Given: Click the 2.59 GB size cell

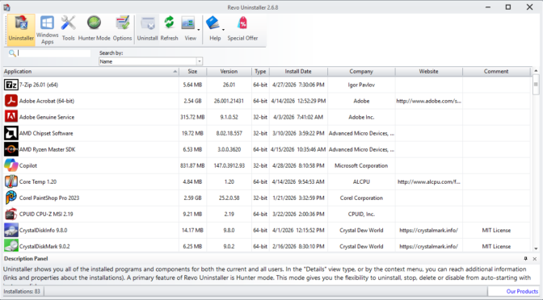Looking at the screenshot, I should [x=192, y=198].
